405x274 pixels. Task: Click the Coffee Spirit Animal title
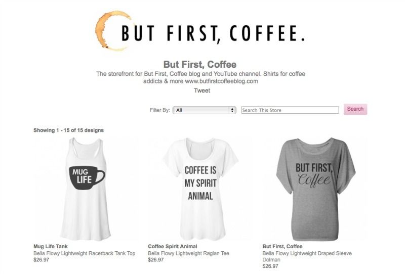point(173,246)
